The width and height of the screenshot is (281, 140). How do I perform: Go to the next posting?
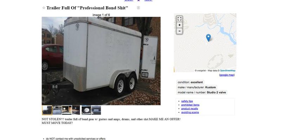click(x=148, y=0)
